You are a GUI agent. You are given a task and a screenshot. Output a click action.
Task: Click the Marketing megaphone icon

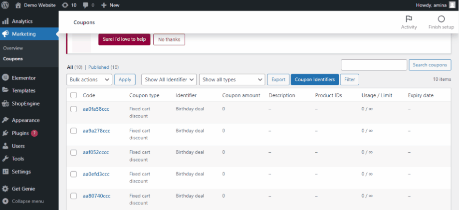point(5,34)
